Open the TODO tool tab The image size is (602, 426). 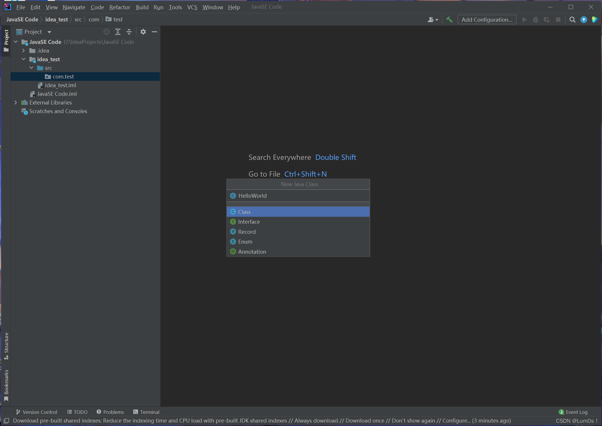(x=77, y=412)
